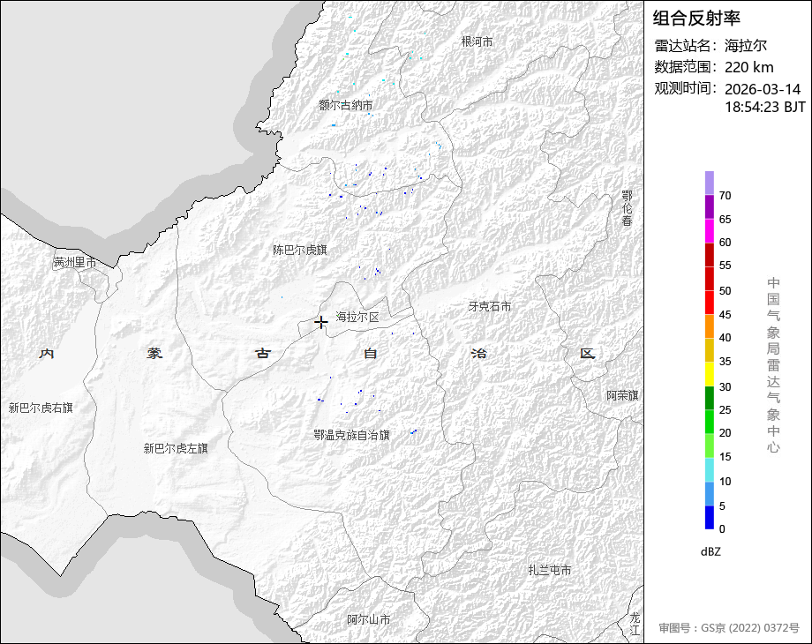Viewport: 812px width, 644px height.
Task: Click the 内 character of the province label
Action: point(47,353)
